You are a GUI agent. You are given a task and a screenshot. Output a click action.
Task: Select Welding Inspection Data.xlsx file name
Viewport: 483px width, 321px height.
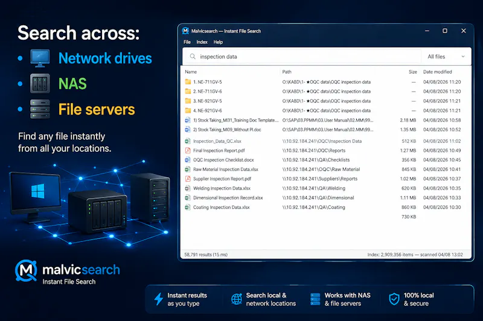[222, 189]
